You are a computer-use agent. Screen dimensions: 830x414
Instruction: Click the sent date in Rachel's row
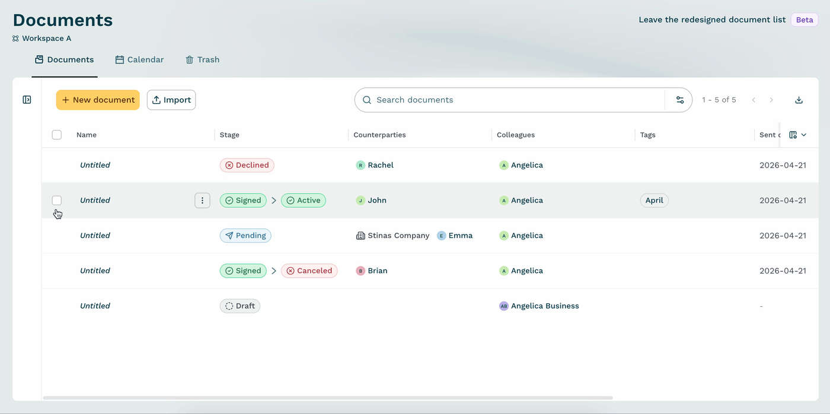tap(783, 165)
